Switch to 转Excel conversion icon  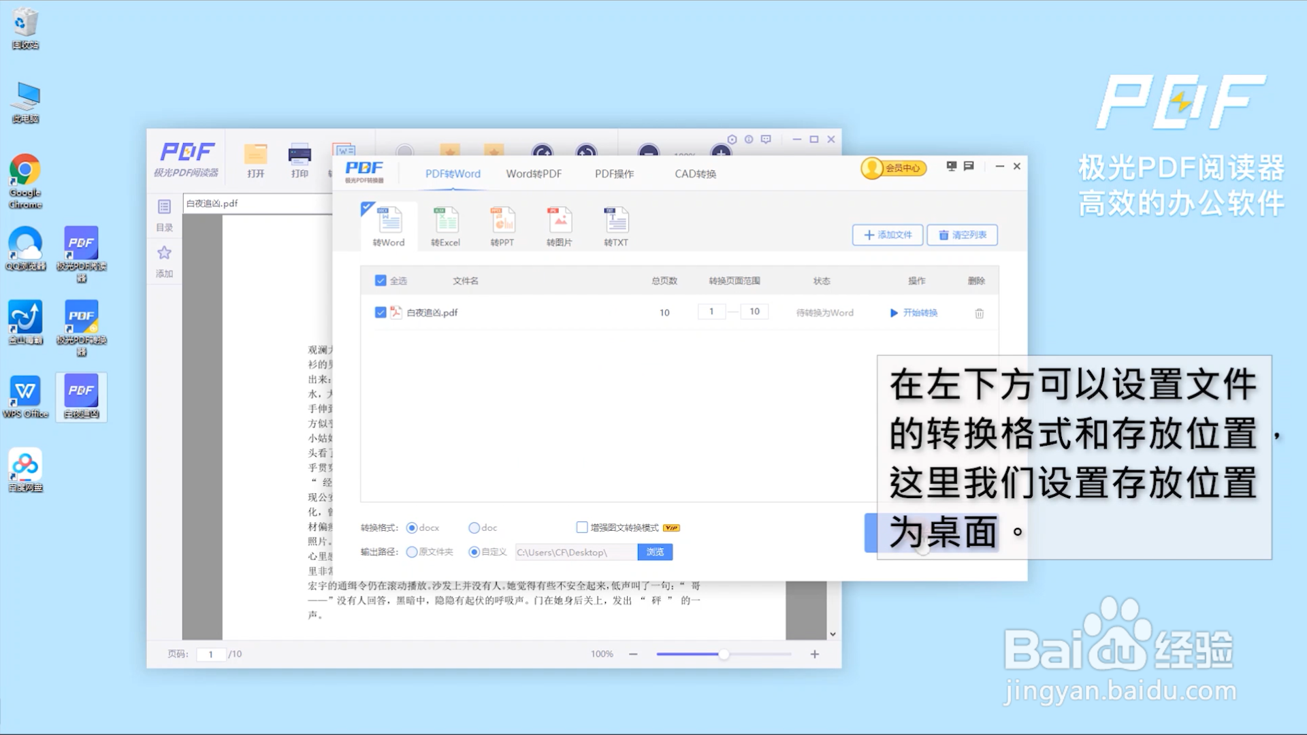point(445,225)
